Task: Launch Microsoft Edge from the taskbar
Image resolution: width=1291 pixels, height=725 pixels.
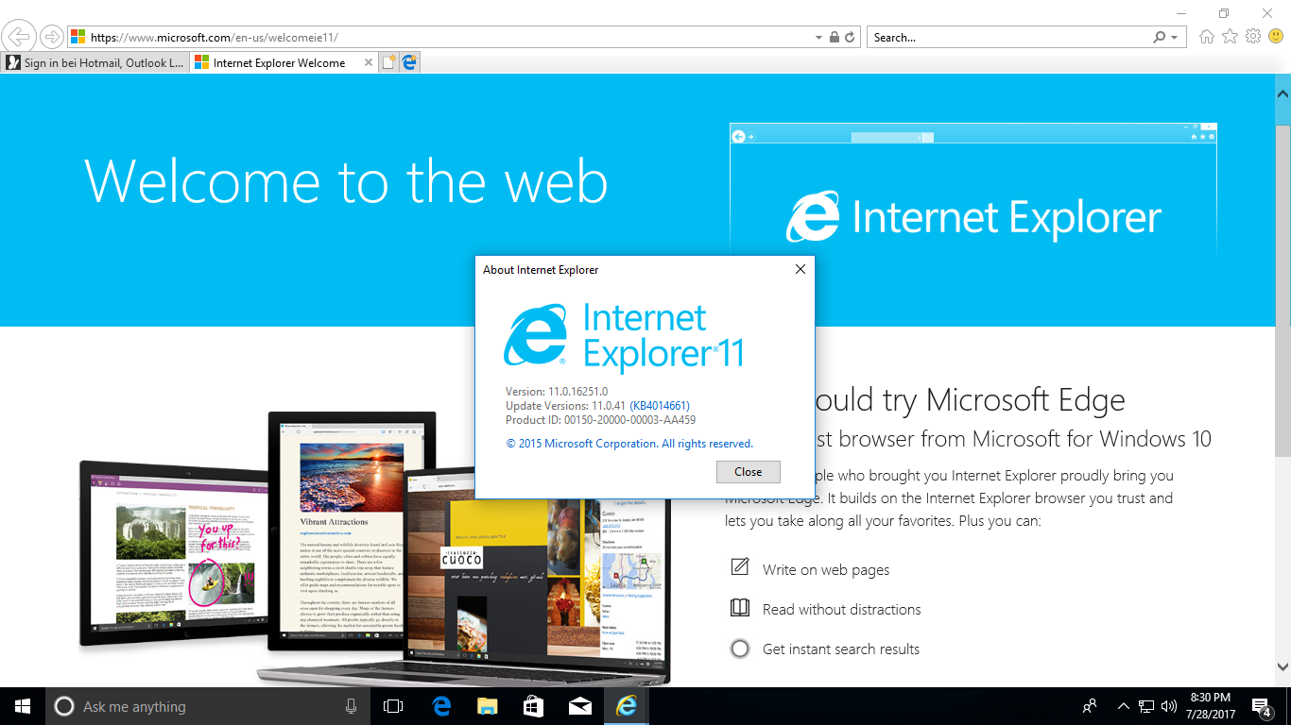Action: (x=441, y=706)
